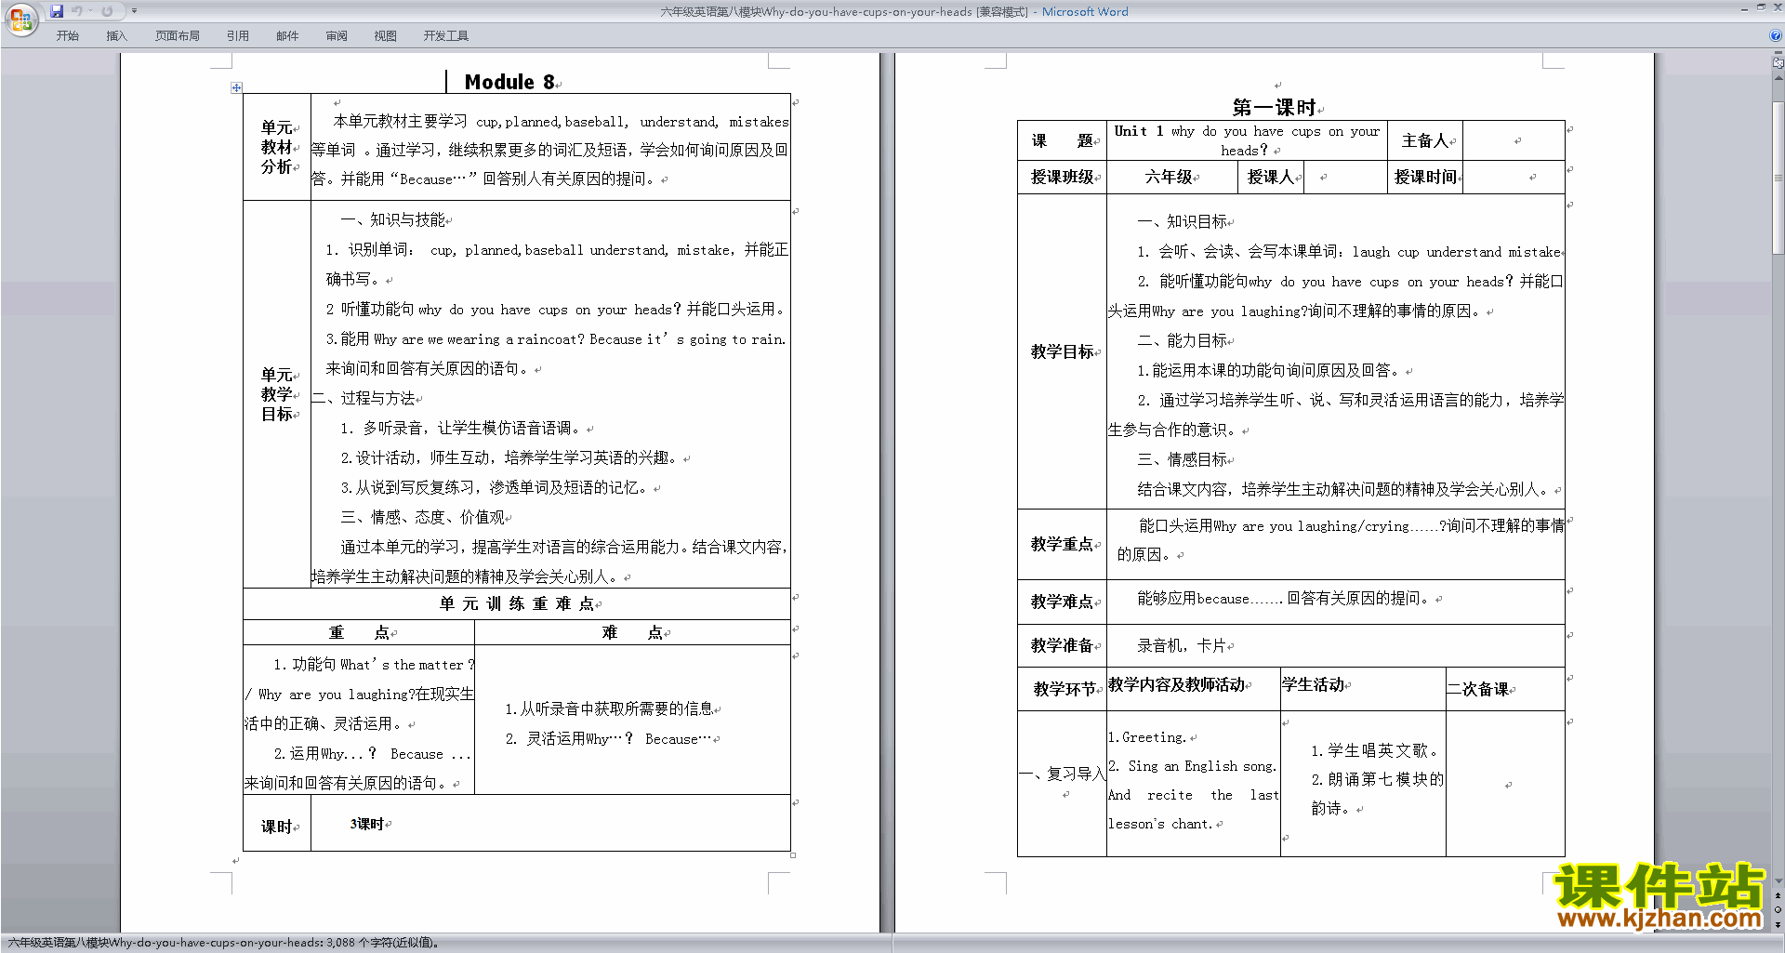The width and height of the screenshot is (1785, 953).
Task: Open the 开发工具 ribbon tab
Action: tap(445, 35)
